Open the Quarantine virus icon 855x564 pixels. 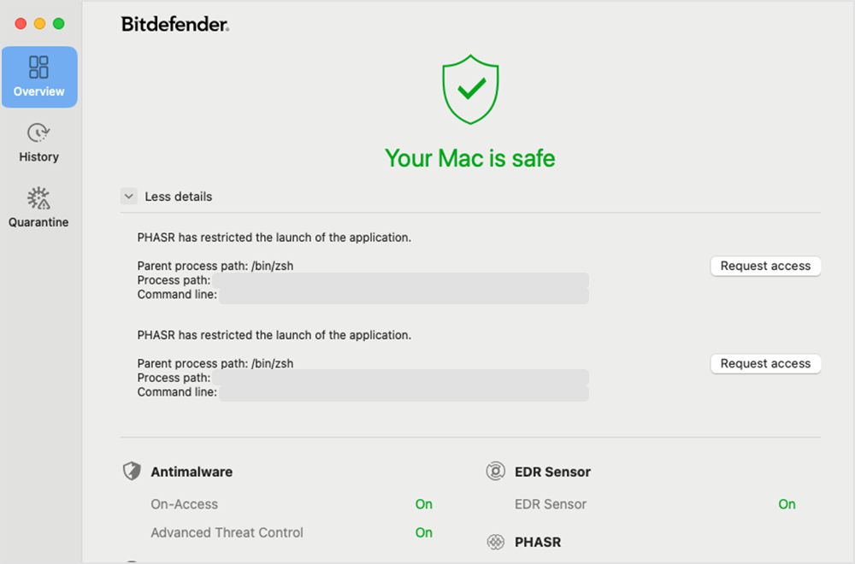coord(38,198)
